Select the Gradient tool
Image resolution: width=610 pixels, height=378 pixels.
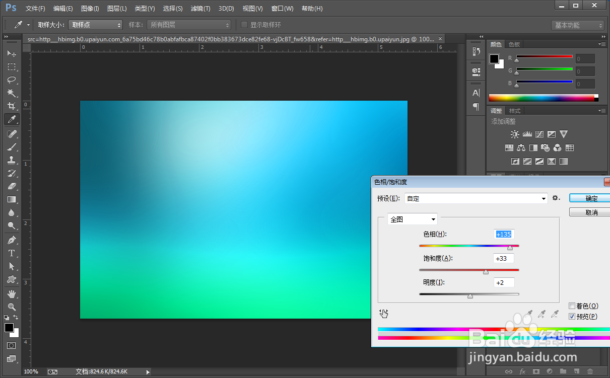[x=12, y=199]
